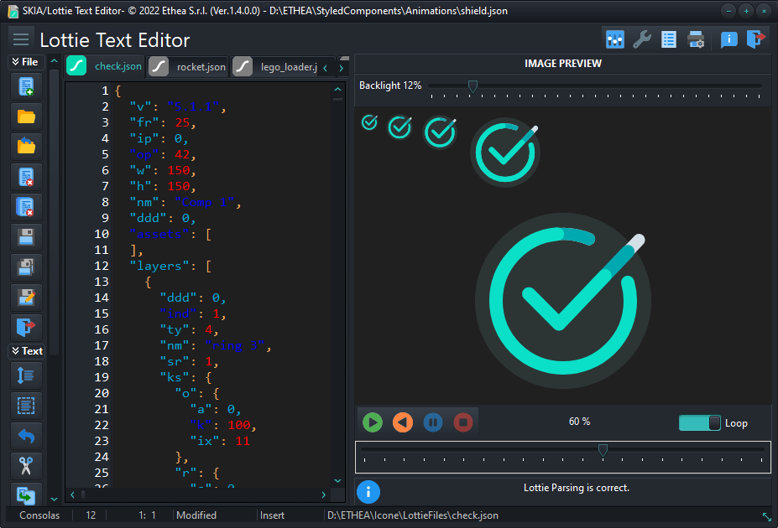Select all text with selection icon
This screenshot has height=528, width=778.
26,406
